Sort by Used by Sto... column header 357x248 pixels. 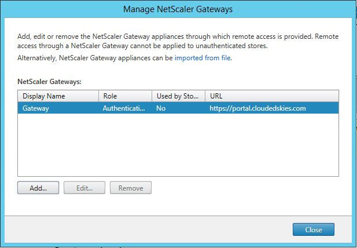tap(178, 96)
